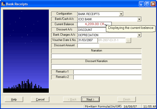This screenshot has height=109, width=157.
Task: Click the night city skyline image
Action: click(x=26, y=51)
